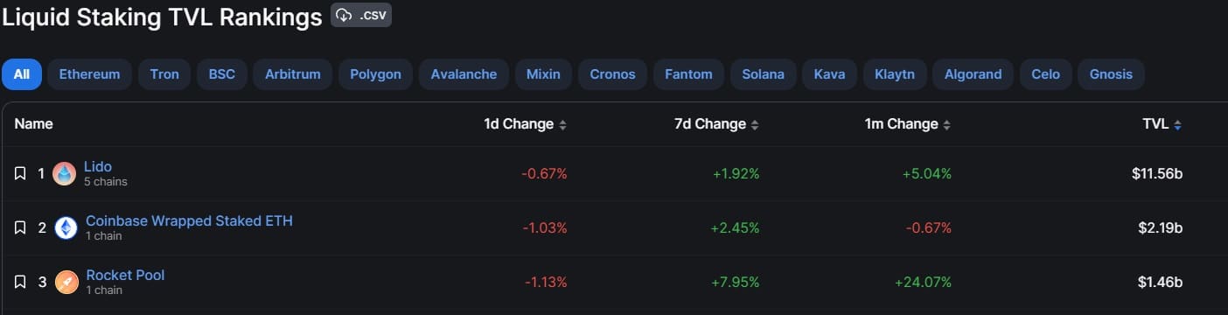Image resolution: width=1228 pixels, height=315 pixels.
Task: Download the rankings .csv file
Action: click(360, 15)
